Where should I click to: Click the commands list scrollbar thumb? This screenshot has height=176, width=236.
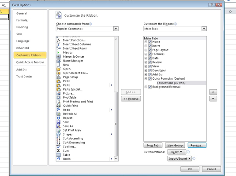click(x=116, y=124)
